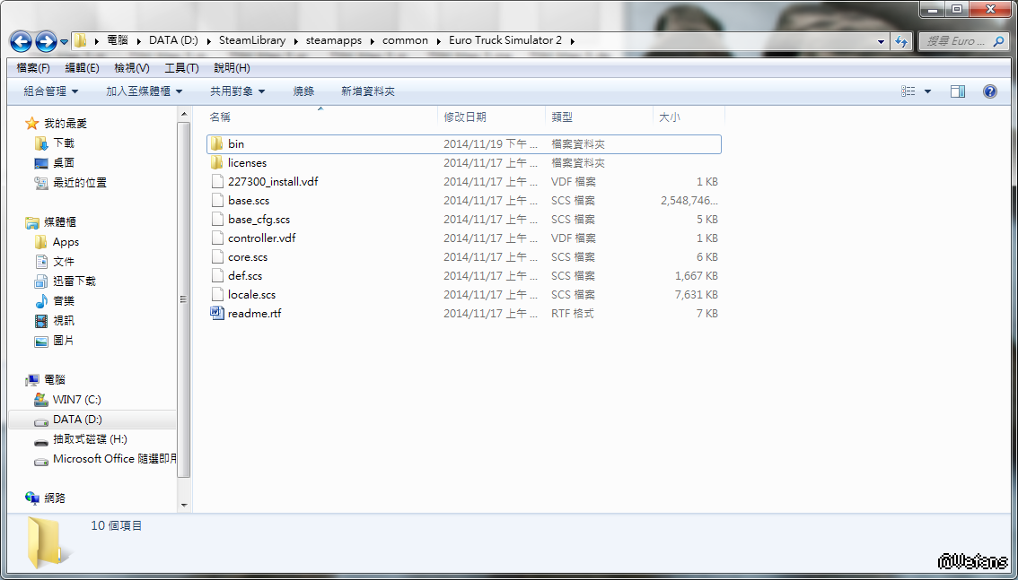Click common in the address breadcrumb
This screenshot has width=1018, height=580.
[x=405, y=40]
